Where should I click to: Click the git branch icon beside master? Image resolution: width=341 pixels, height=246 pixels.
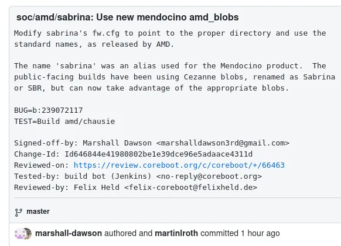tap(19, 212)
